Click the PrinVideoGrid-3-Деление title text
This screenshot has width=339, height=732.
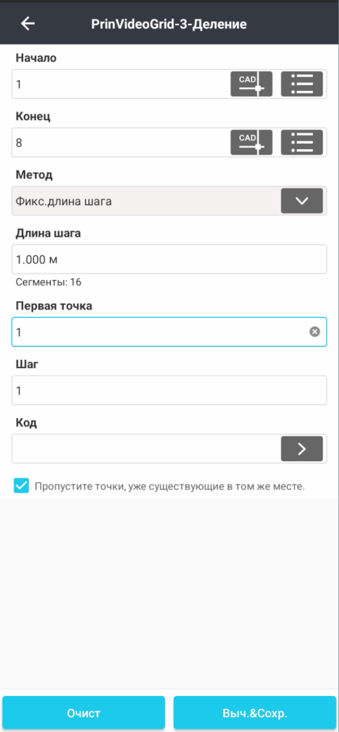coord(169,24)
